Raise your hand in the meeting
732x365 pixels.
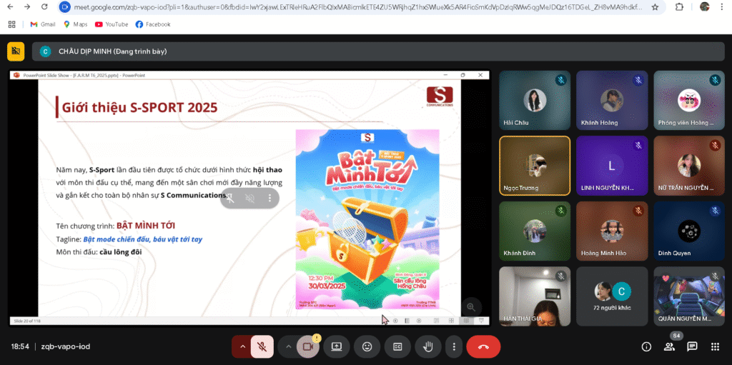[x=428, y=346]
